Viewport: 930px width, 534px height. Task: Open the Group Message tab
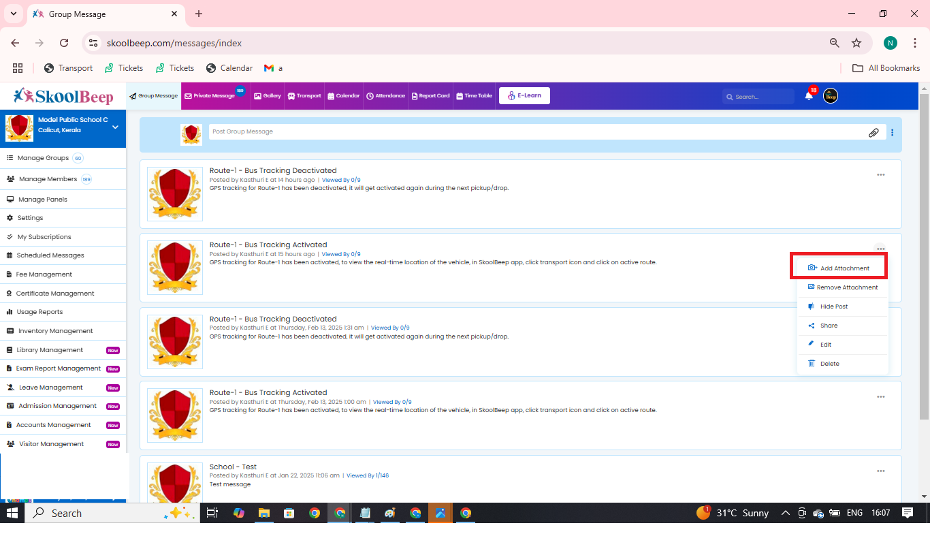(x=154, y=96)
